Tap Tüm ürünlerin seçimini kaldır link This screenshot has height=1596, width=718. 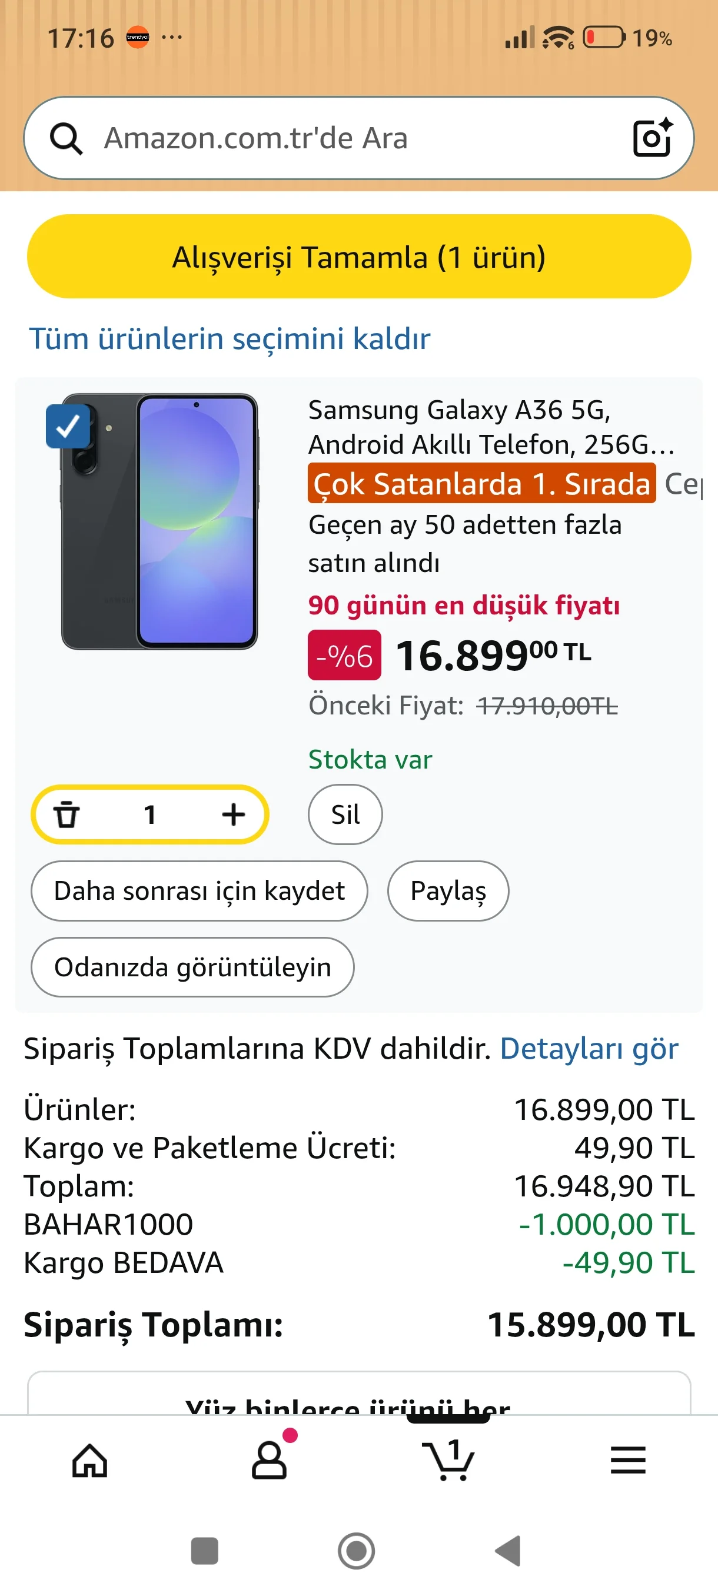229,339
